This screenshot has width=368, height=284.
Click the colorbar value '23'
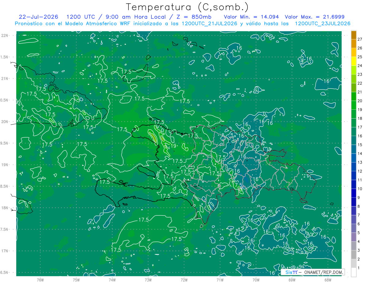pos(360,74)
